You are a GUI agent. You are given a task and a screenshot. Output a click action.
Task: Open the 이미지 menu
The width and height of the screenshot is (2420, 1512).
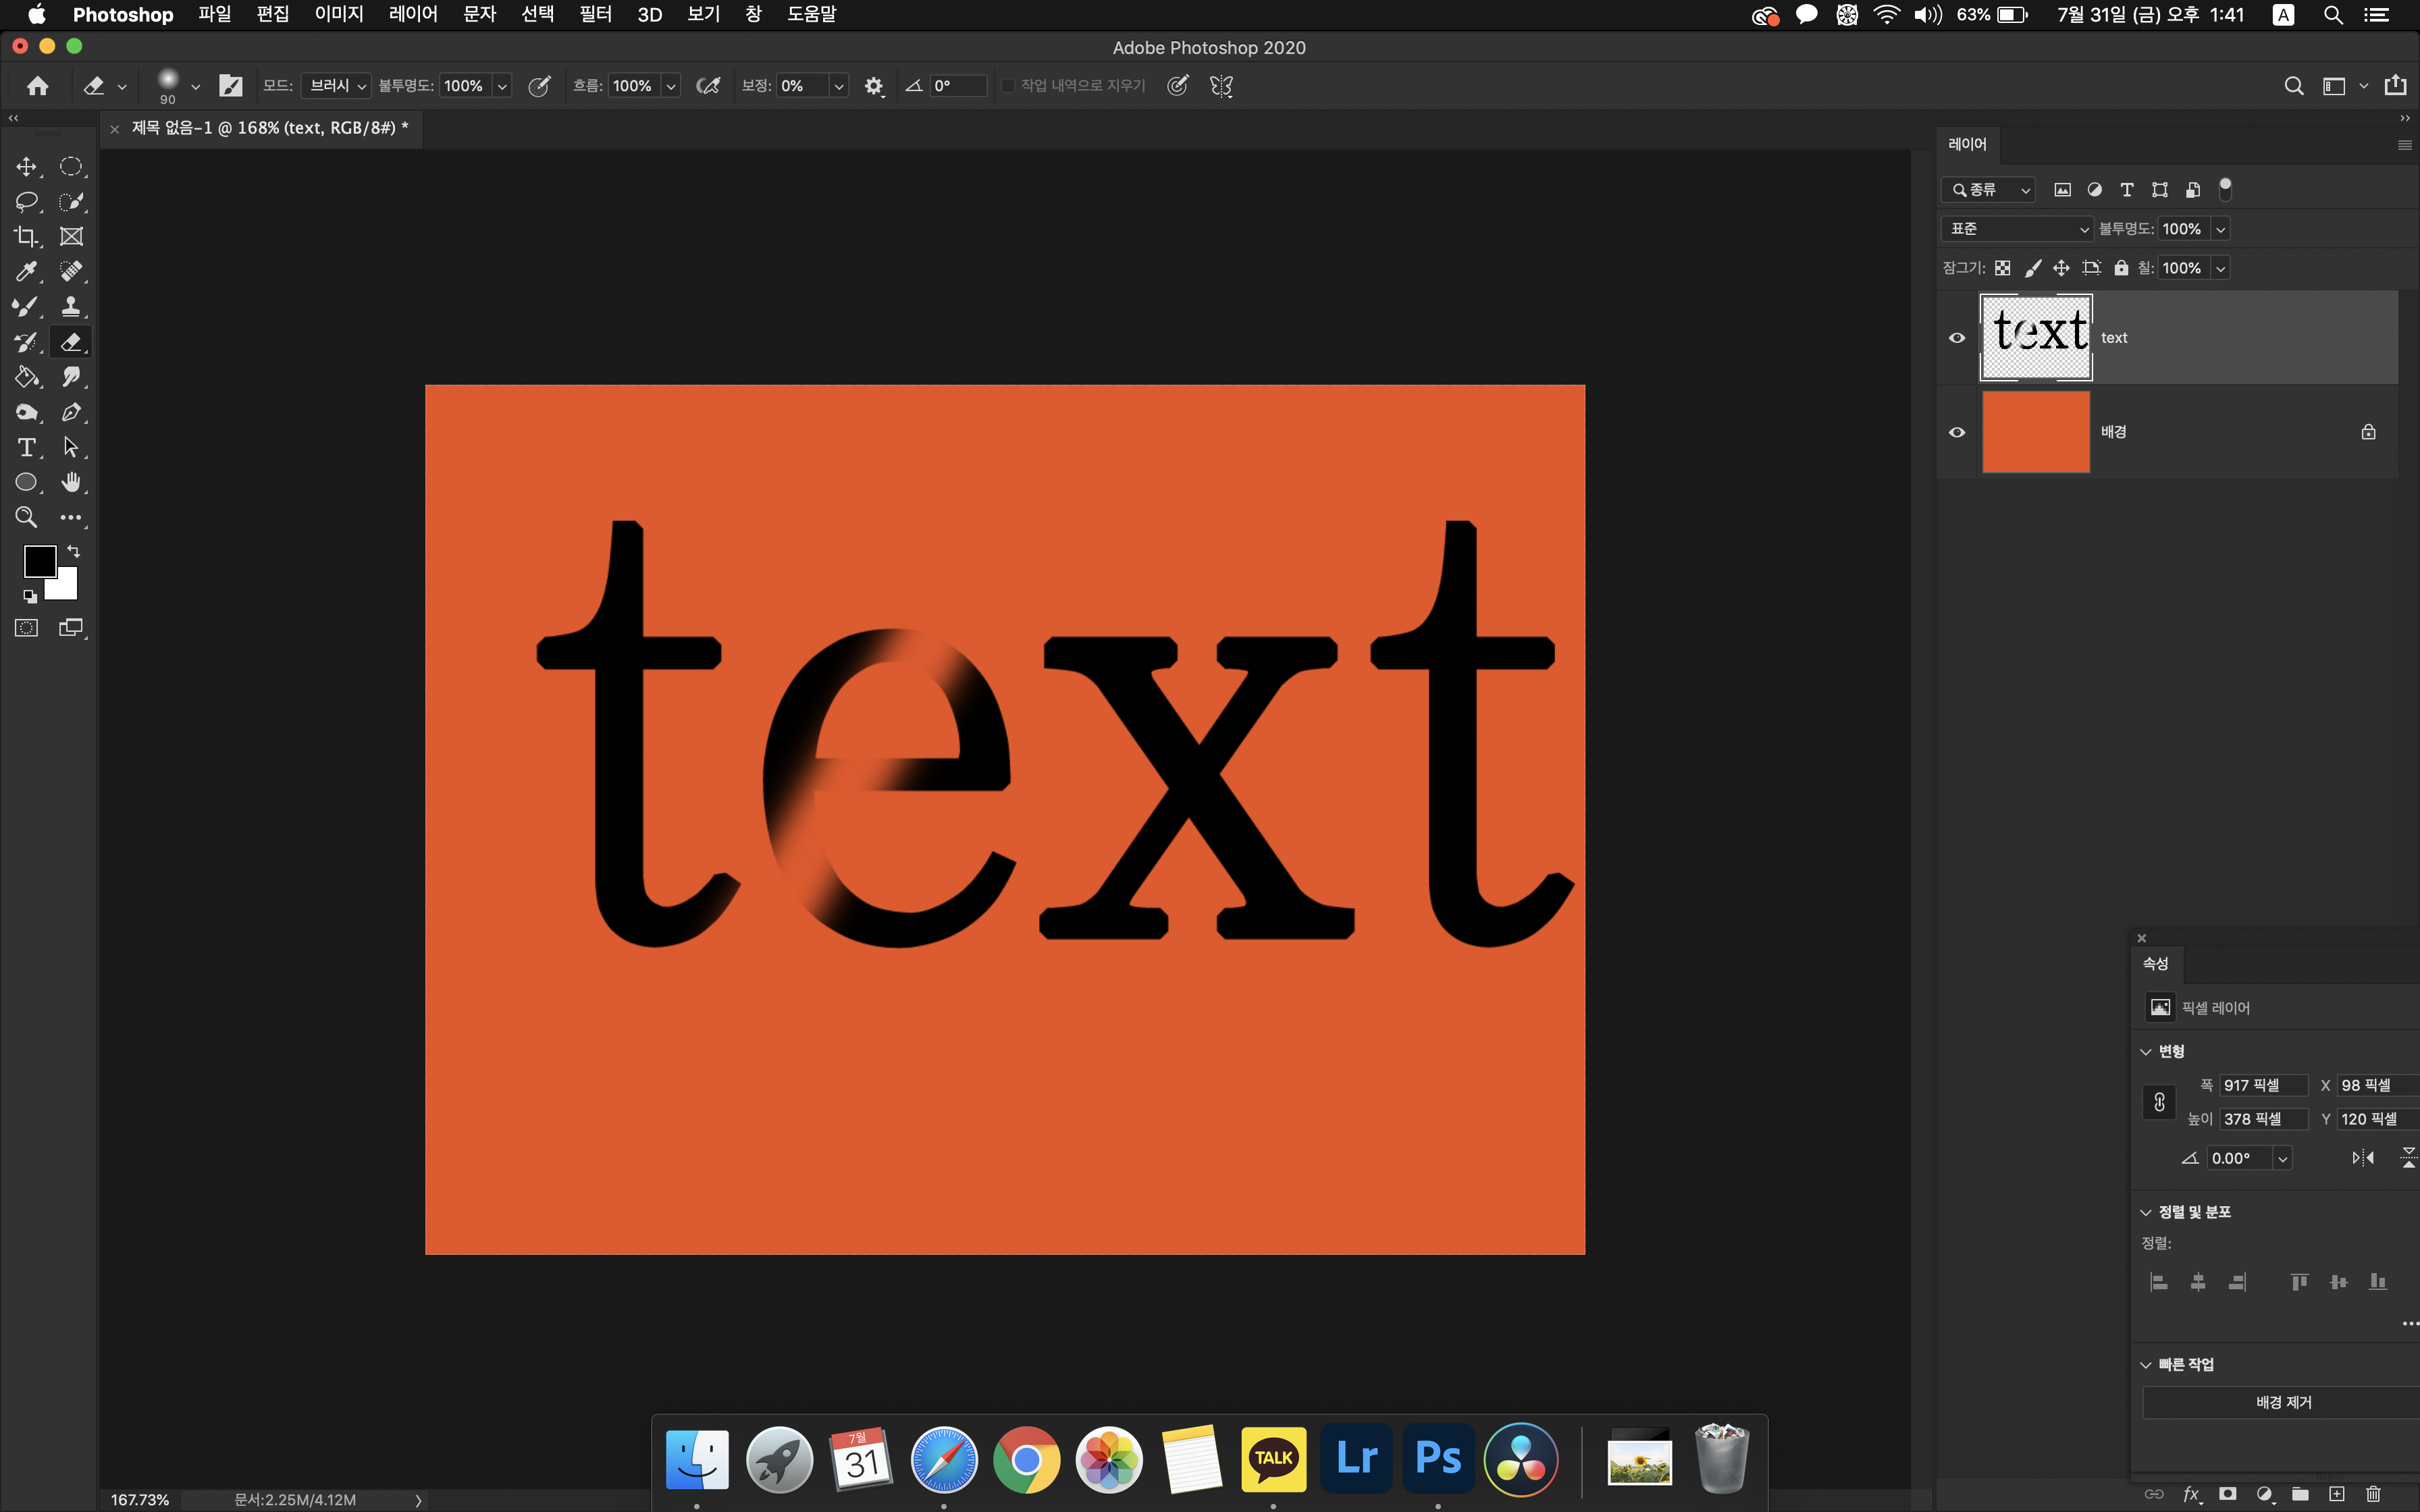338,14
